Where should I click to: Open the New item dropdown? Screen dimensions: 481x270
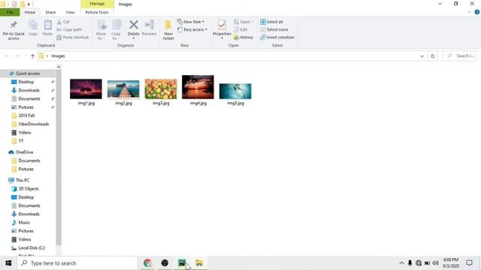190,22
